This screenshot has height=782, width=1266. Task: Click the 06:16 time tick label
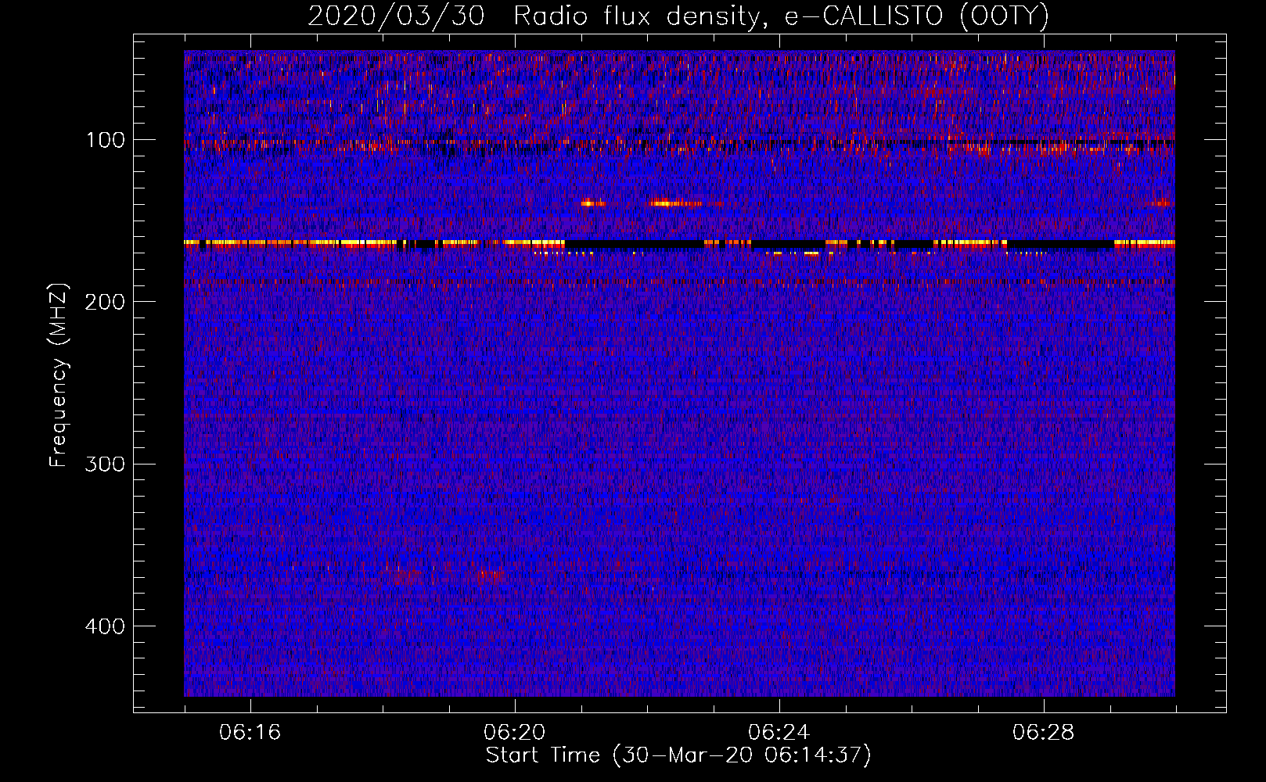(250, 733)
